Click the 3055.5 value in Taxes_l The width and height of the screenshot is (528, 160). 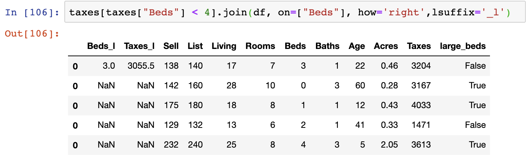pyautogui.click(x=141, y=66)
